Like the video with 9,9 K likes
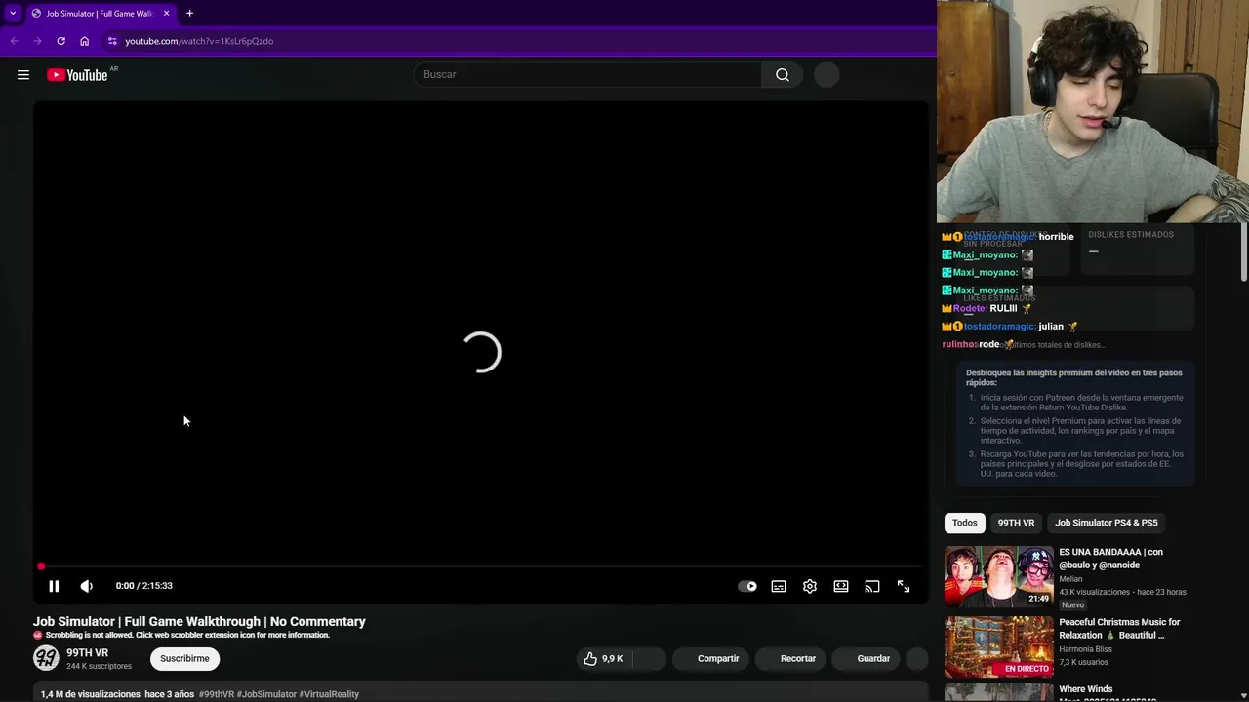 (x=603, y=659)
